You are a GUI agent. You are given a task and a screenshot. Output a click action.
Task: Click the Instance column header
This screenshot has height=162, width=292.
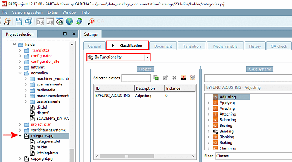click(x=180, y=88)
